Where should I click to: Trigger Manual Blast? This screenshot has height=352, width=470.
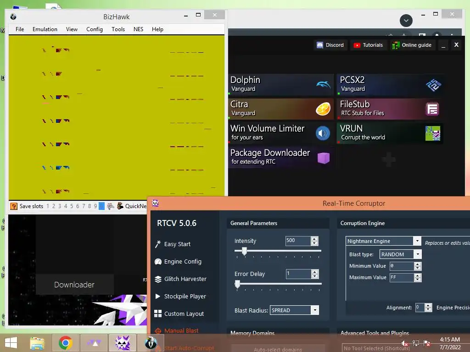pyautogui.click(x=177, y=331)
